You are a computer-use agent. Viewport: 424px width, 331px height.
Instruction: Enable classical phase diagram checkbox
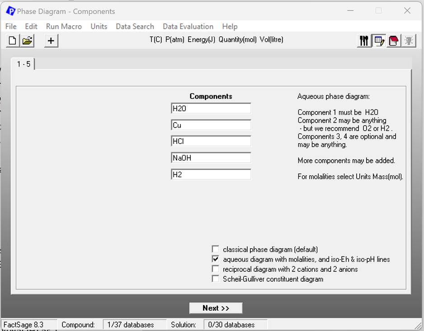click(x=216, y=249)
